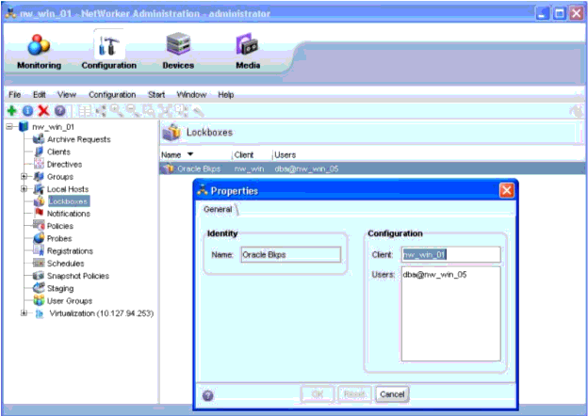Viewport: 588px width, 416px height.
Task: Click the Name field with Oracle Bkps
Action: click(290, 255)
